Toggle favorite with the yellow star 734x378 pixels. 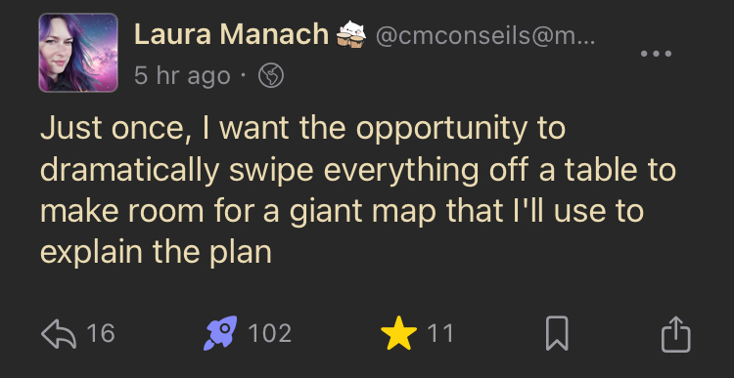tap(398, 333)
